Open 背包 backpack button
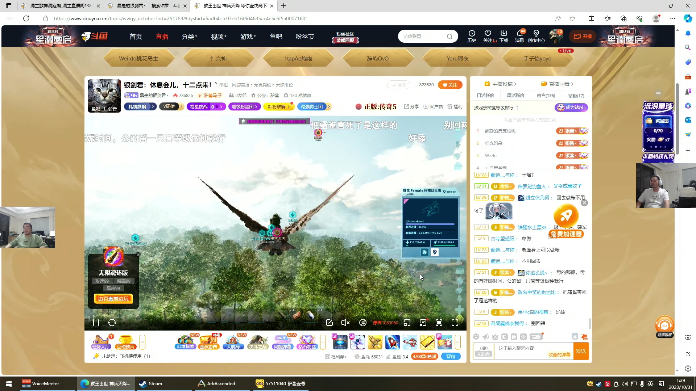The image size is (696, 391). pos(451,356)
